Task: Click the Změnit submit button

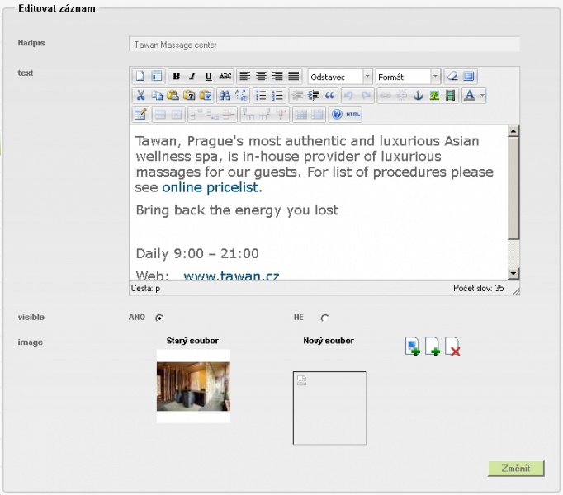Action: [516, 469]
